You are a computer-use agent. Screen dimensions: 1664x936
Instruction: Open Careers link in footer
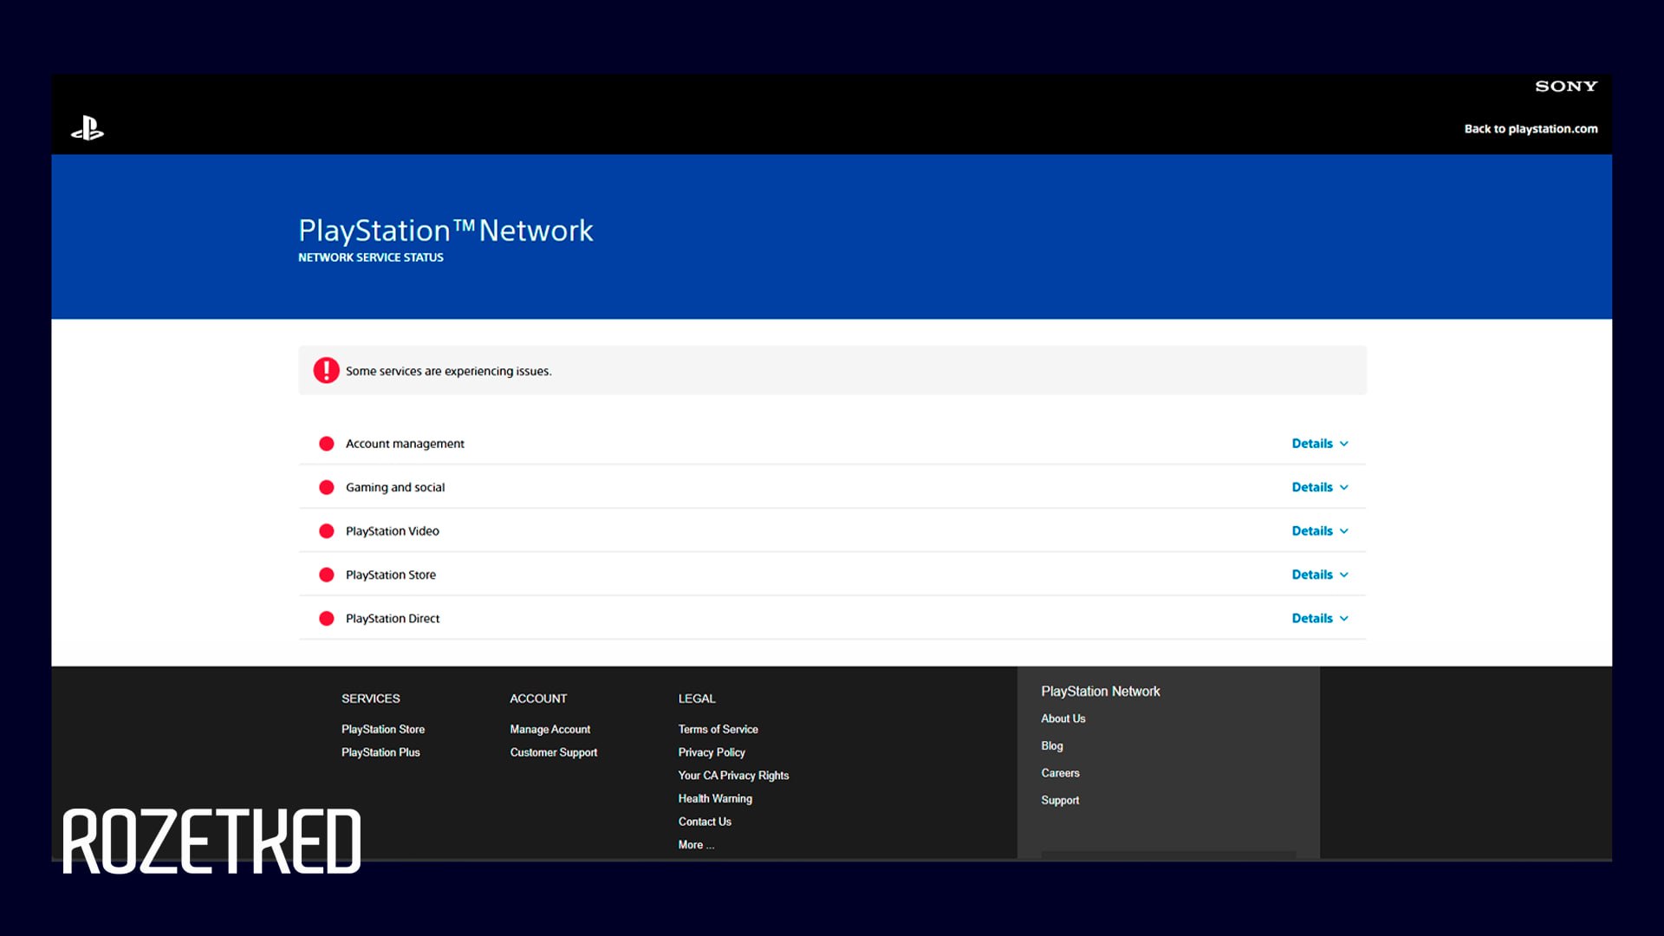pos(1060,773)
